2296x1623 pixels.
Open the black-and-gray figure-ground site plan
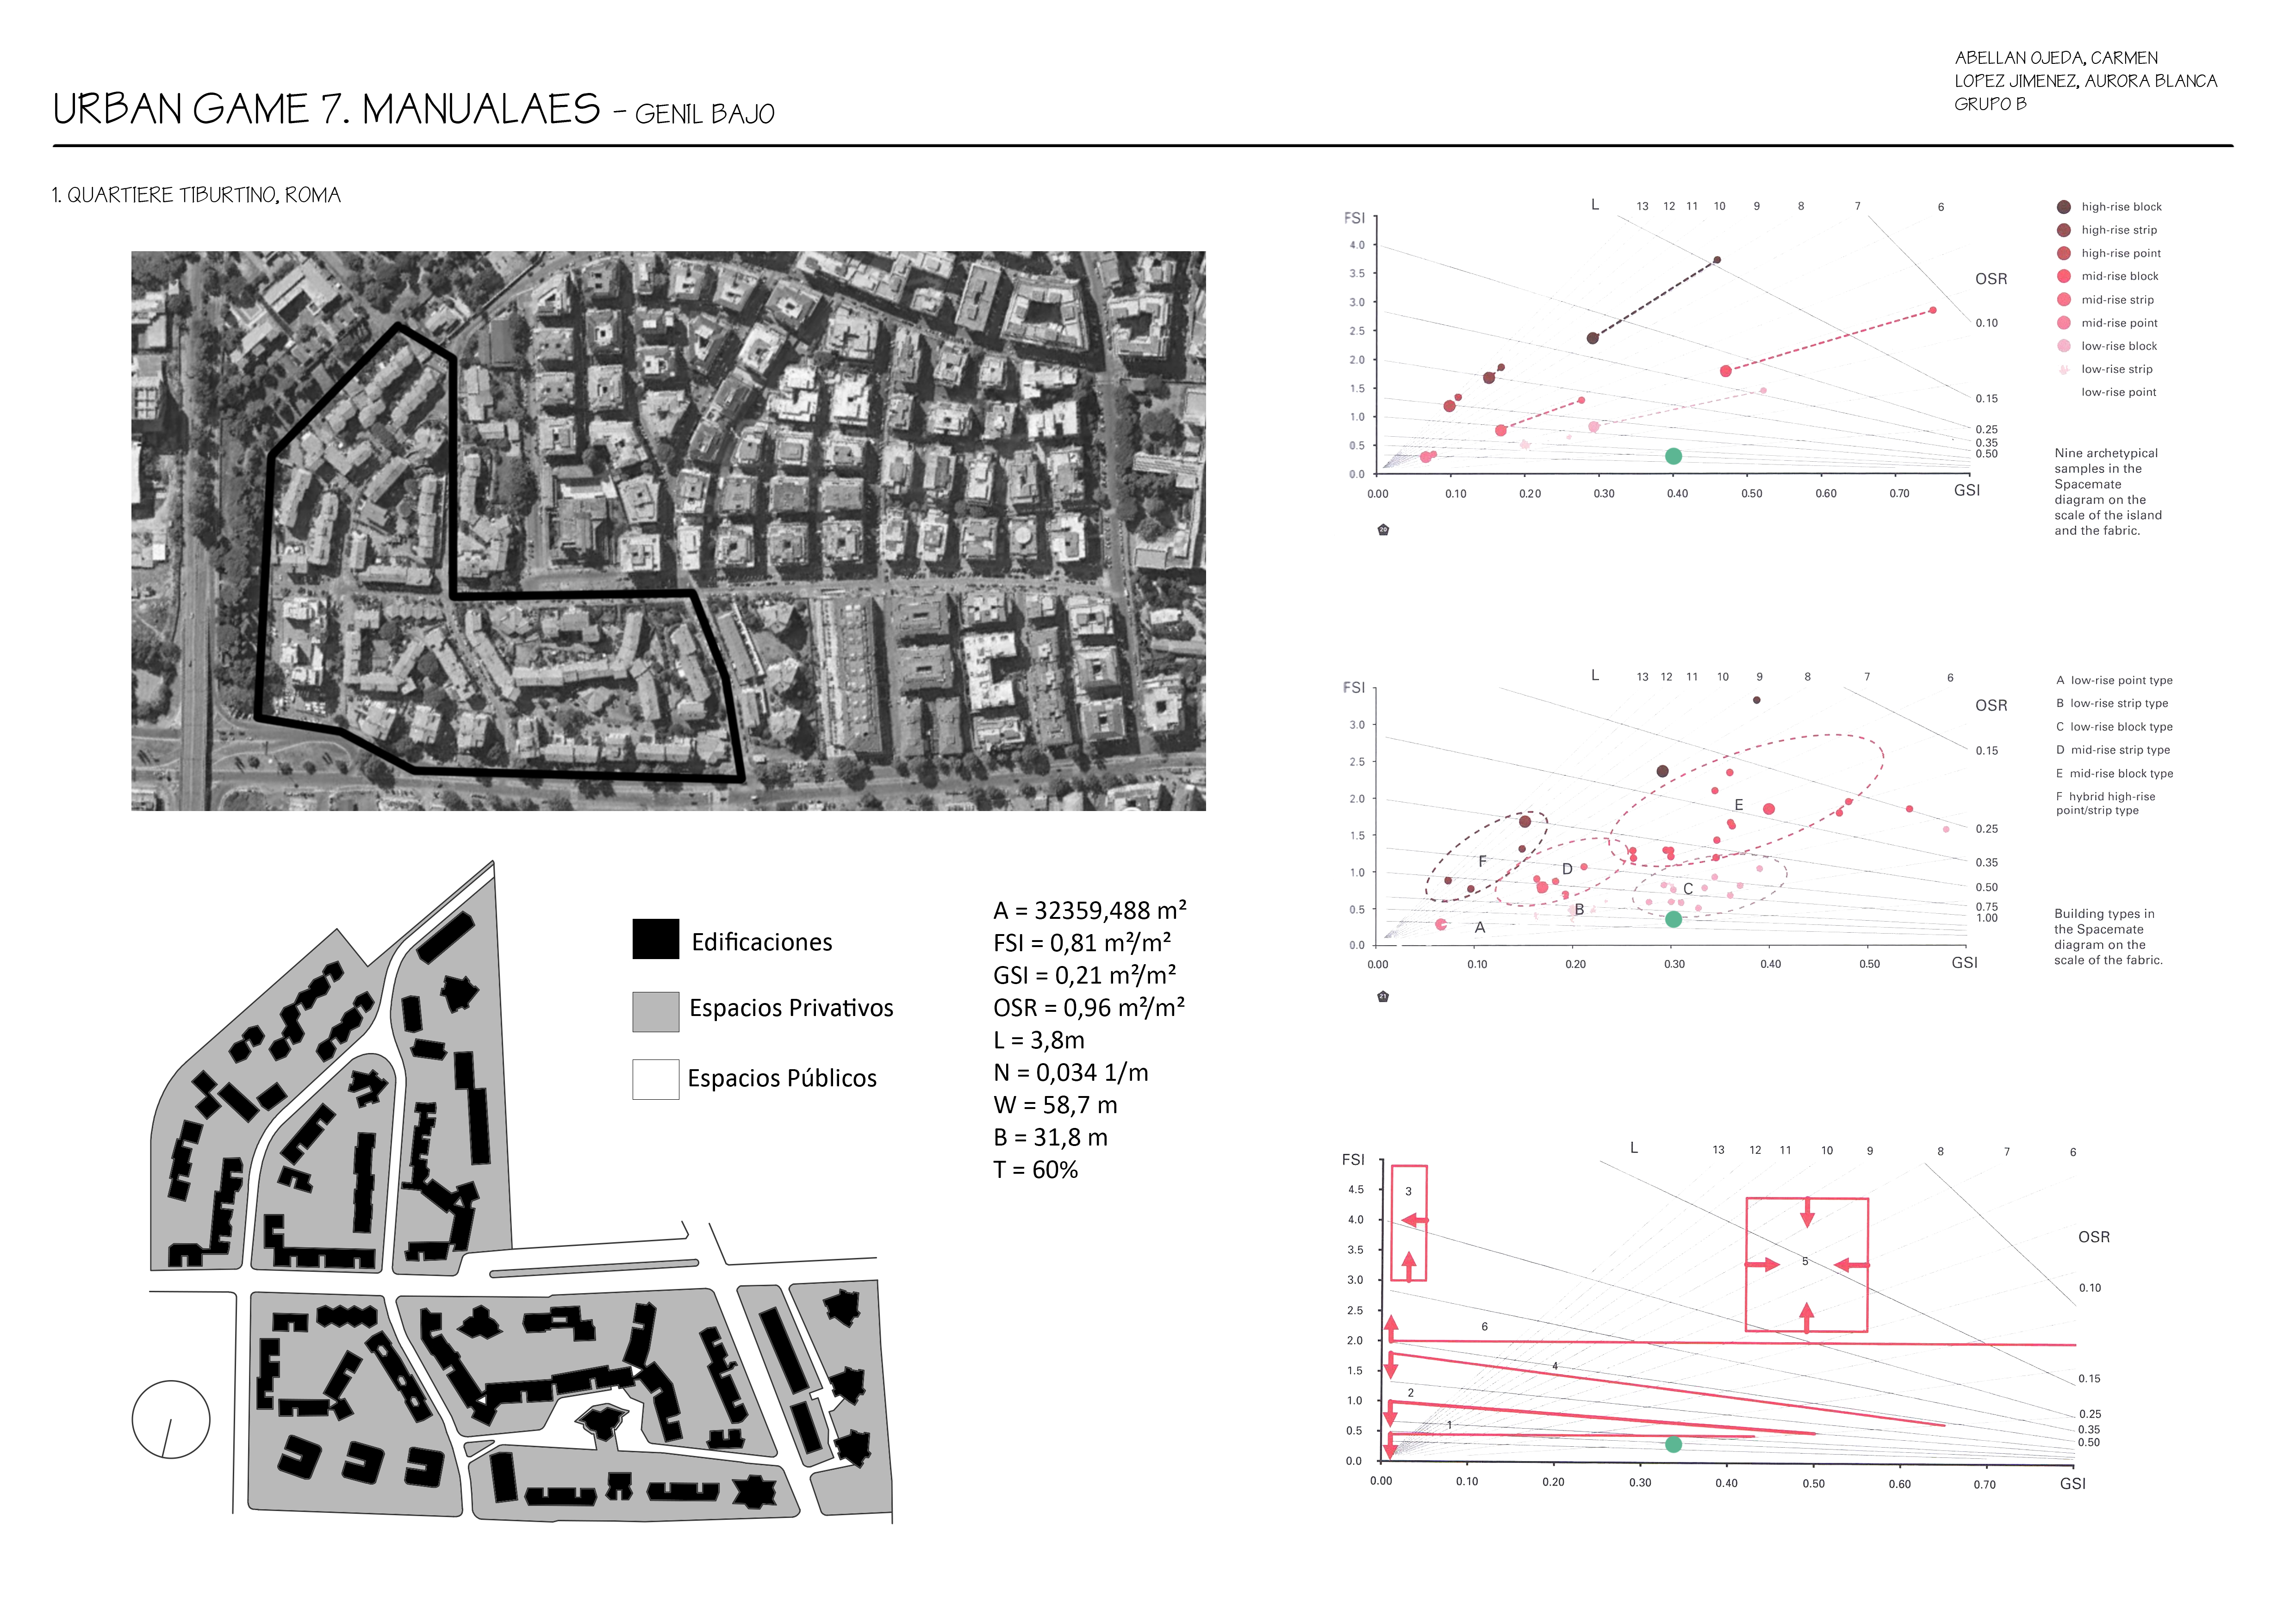coord(521,1192)
